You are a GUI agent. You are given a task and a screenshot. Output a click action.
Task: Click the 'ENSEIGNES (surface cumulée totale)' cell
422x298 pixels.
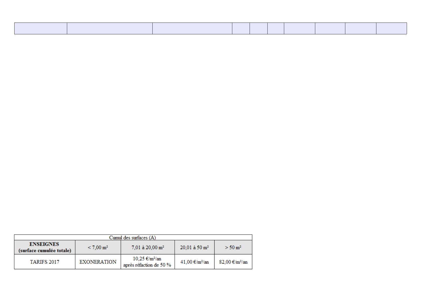[45, 247]
